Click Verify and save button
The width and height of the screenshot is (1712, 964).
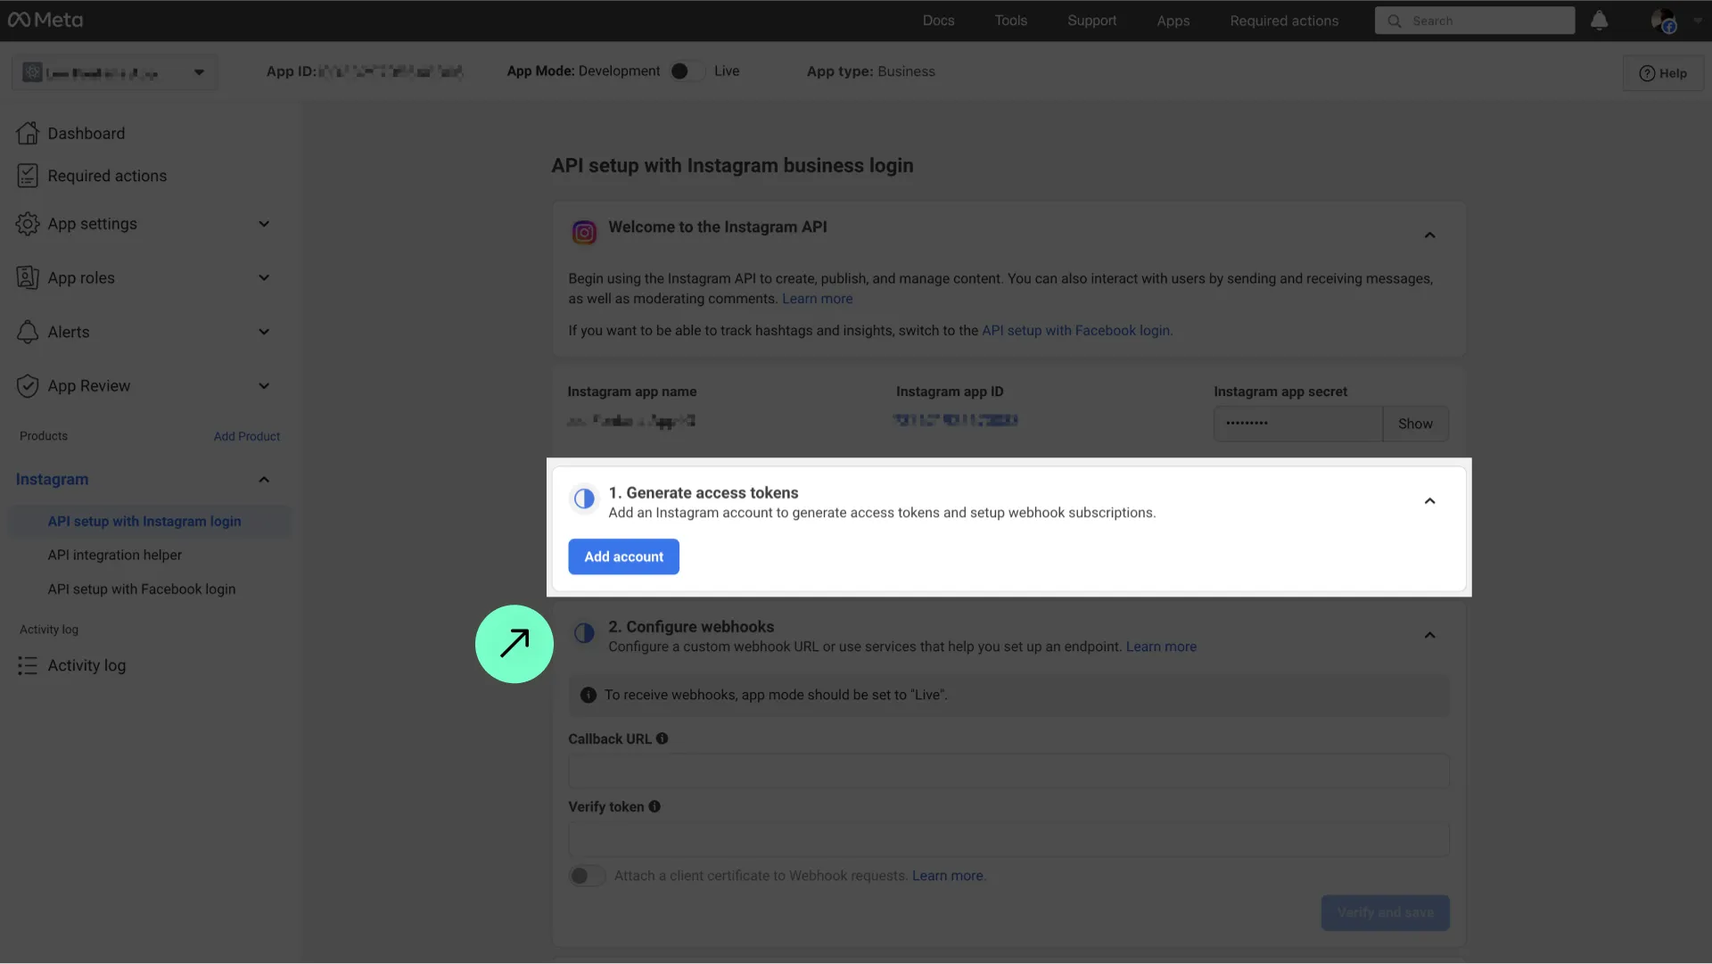1385,912
